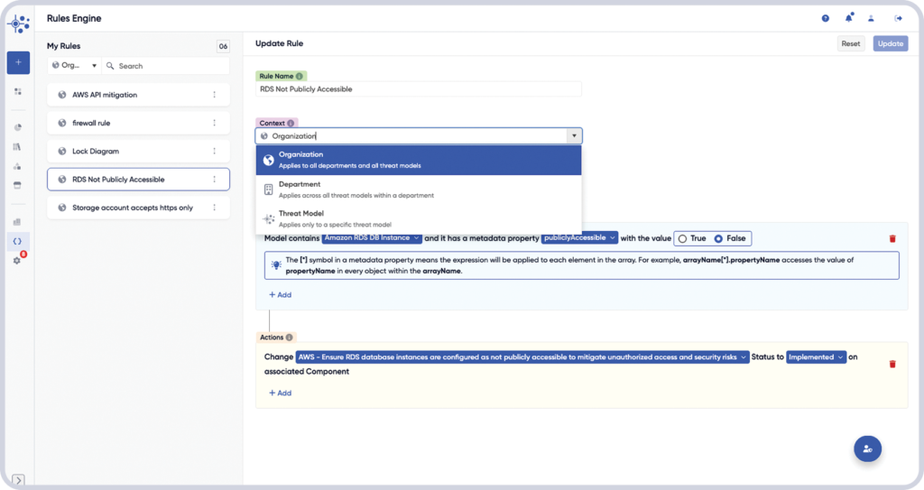Open the Implemented status dropdown

click(816, 357)
